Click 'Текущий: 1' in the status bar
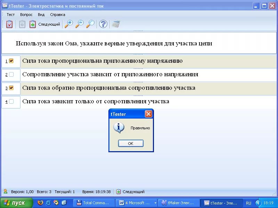This screenshot has width=278, height=208. tap(65, 192)
